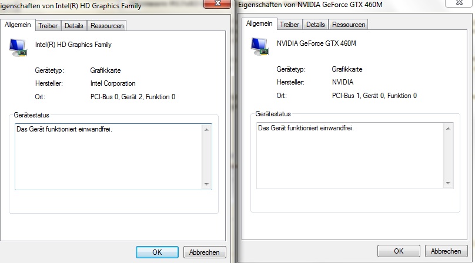This screenshot has height=263, width=475.
Task: Click 'NVIDIA' manufacturer value text
Action: (x=343, y=82)
